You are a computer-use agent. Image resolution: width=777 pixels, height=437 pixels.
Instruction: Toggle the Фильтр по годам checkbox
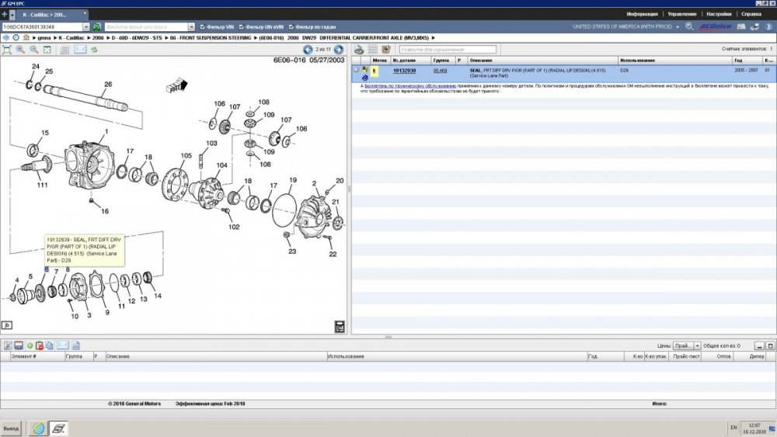pyautogui.click(x=290, y=26)
